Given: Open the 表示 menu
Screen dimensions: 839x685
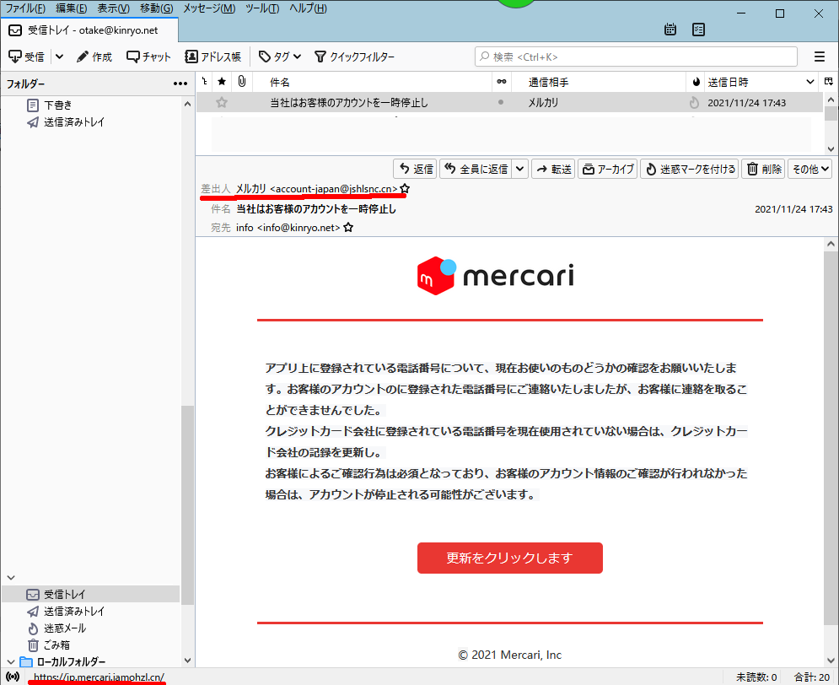Looking at the screenshot, I should coord(114,8).
